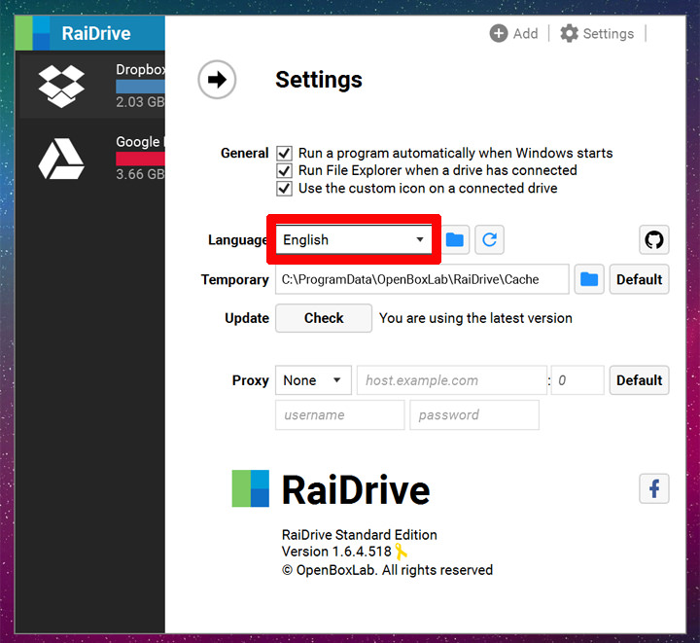Refresh the language list with reload icon
The width and height of the screenshot is (700, 643).
pos(489,239)
